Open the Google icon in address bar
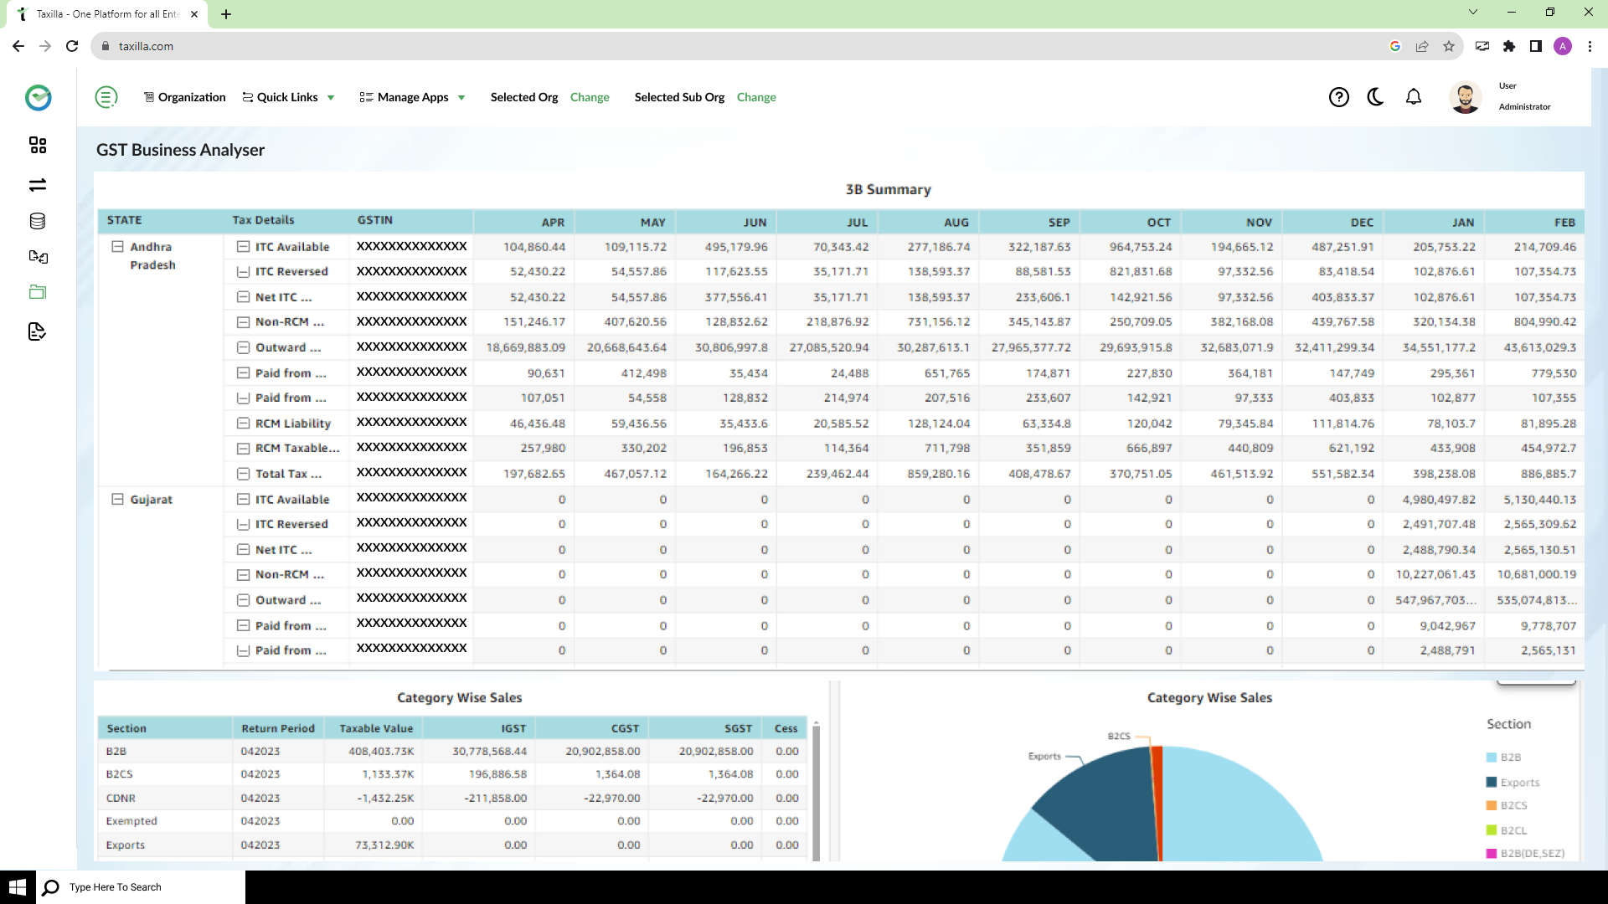 click(x=1395, y=47)
